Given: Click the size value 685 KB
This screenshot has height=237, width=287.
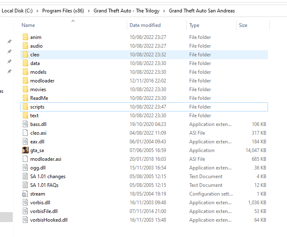Looking at the screenshot, I should [259, 159].
